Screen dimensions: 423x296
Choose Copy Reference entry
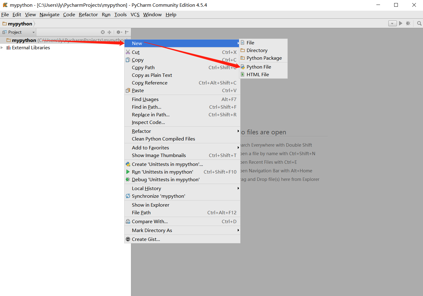(x=182, y=83)
